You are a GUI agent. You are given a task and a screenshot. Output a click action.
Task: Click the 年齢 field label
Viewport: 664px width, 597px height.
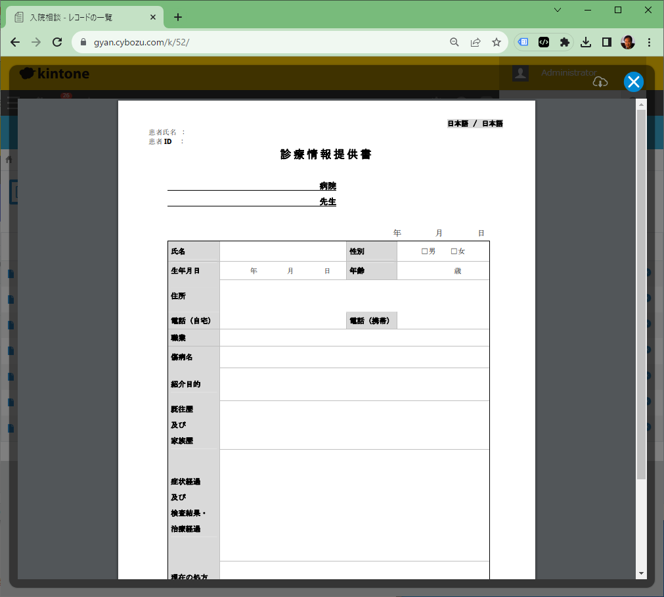pos(357,270)
